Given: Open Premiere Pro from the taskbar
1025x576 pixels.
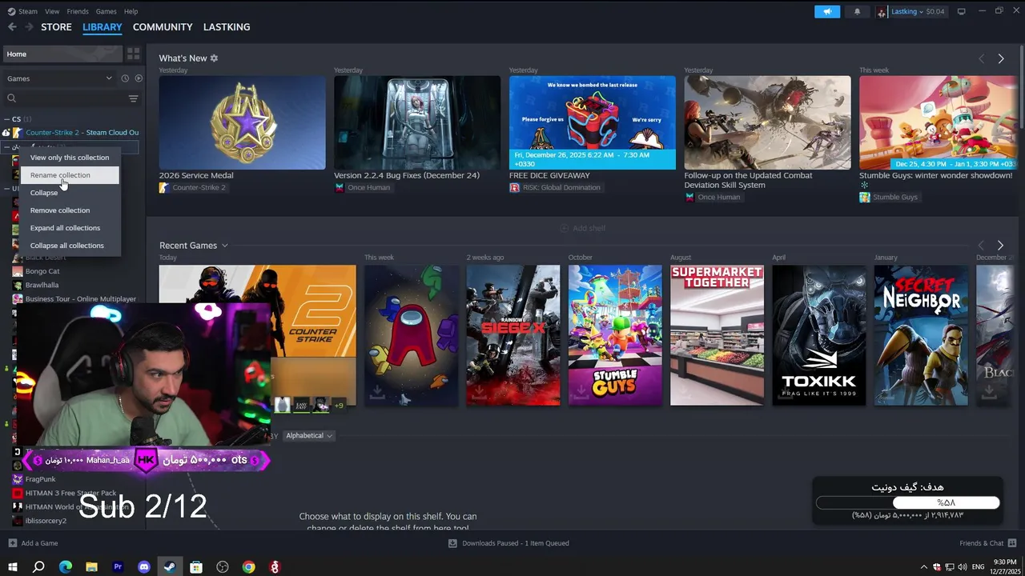Looking at the screenshot, I should tap(118, 566).
